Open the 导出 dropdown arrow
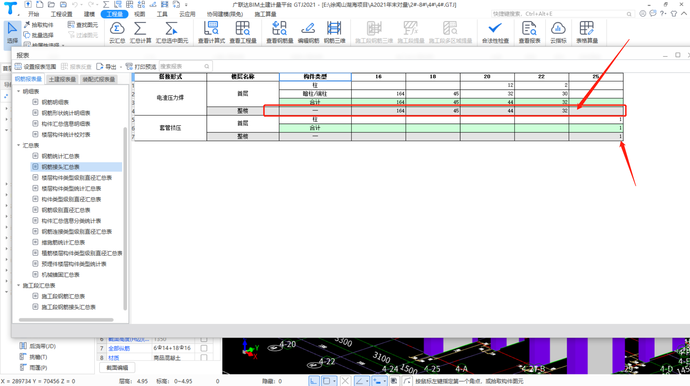Viewport: 690px width, 386px height. pos(121,67)
